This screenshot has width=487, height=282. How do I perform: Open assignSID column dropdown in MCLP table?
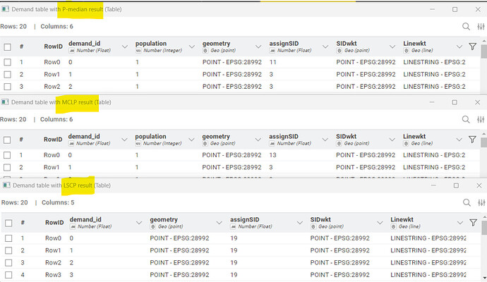[x=325, y=139]
